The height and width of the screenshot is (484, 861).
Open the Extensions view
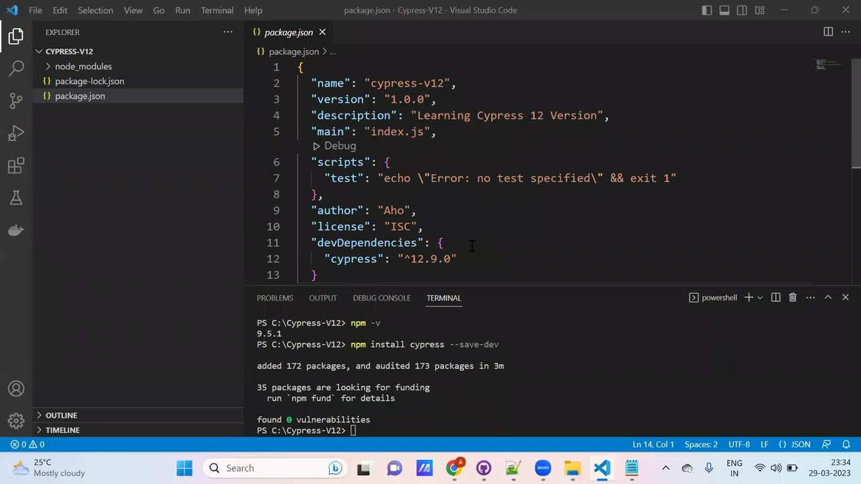pos(16,165)
